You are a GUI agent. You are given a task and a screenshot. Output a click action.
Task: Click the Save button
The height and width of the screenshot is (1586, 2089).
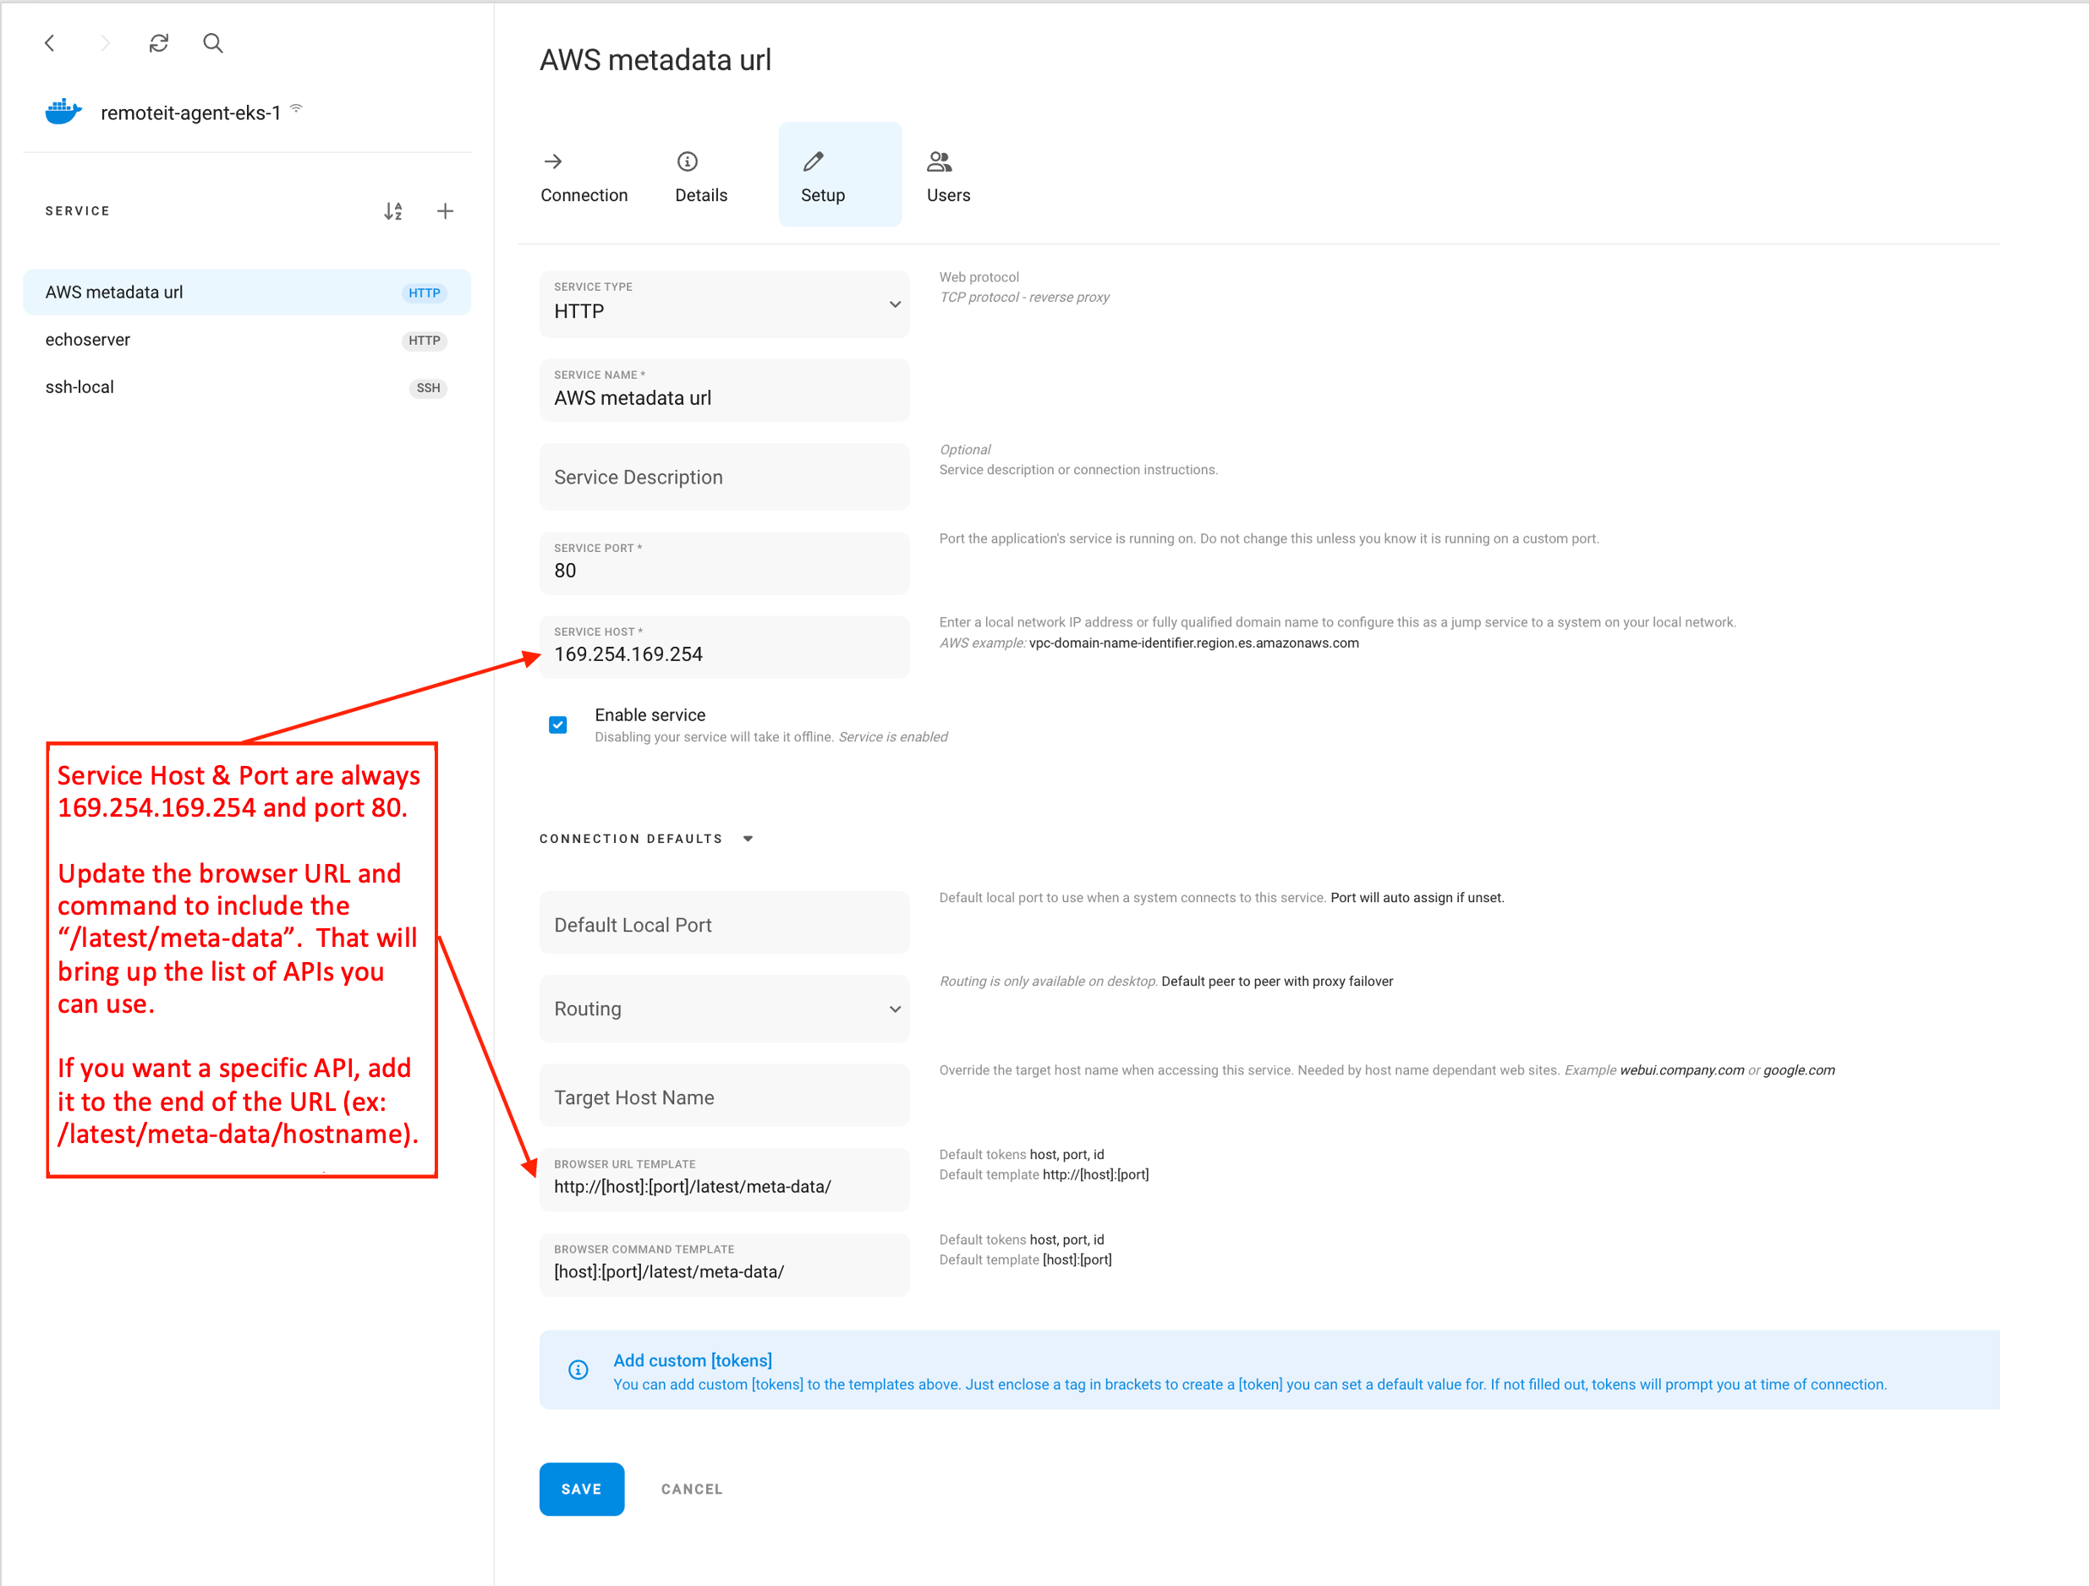point(582,1490)
